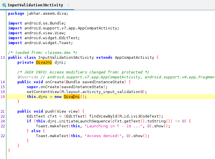Screen dimensions: 215x159
Task: Click the "Launching in T - 10 ..." string
Action: (113, 126)
